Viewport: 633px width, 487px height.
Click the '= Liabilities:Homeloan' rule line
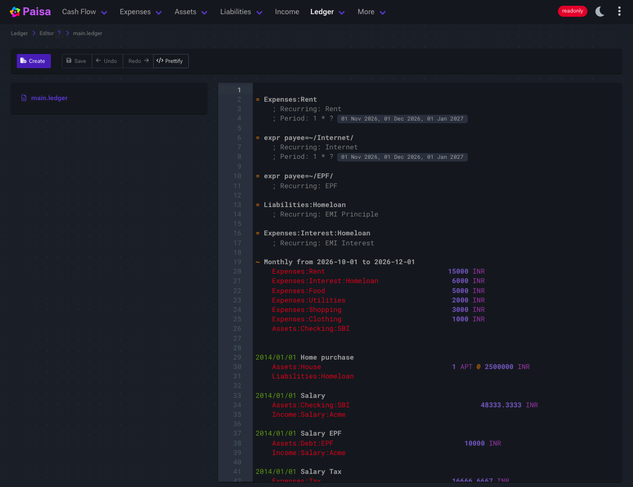(301, 205)
